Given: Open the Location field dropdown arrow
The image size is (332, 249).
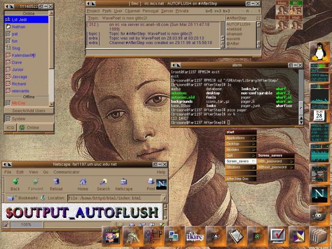Looking at the screenshot, I should [x=164, y=198].
